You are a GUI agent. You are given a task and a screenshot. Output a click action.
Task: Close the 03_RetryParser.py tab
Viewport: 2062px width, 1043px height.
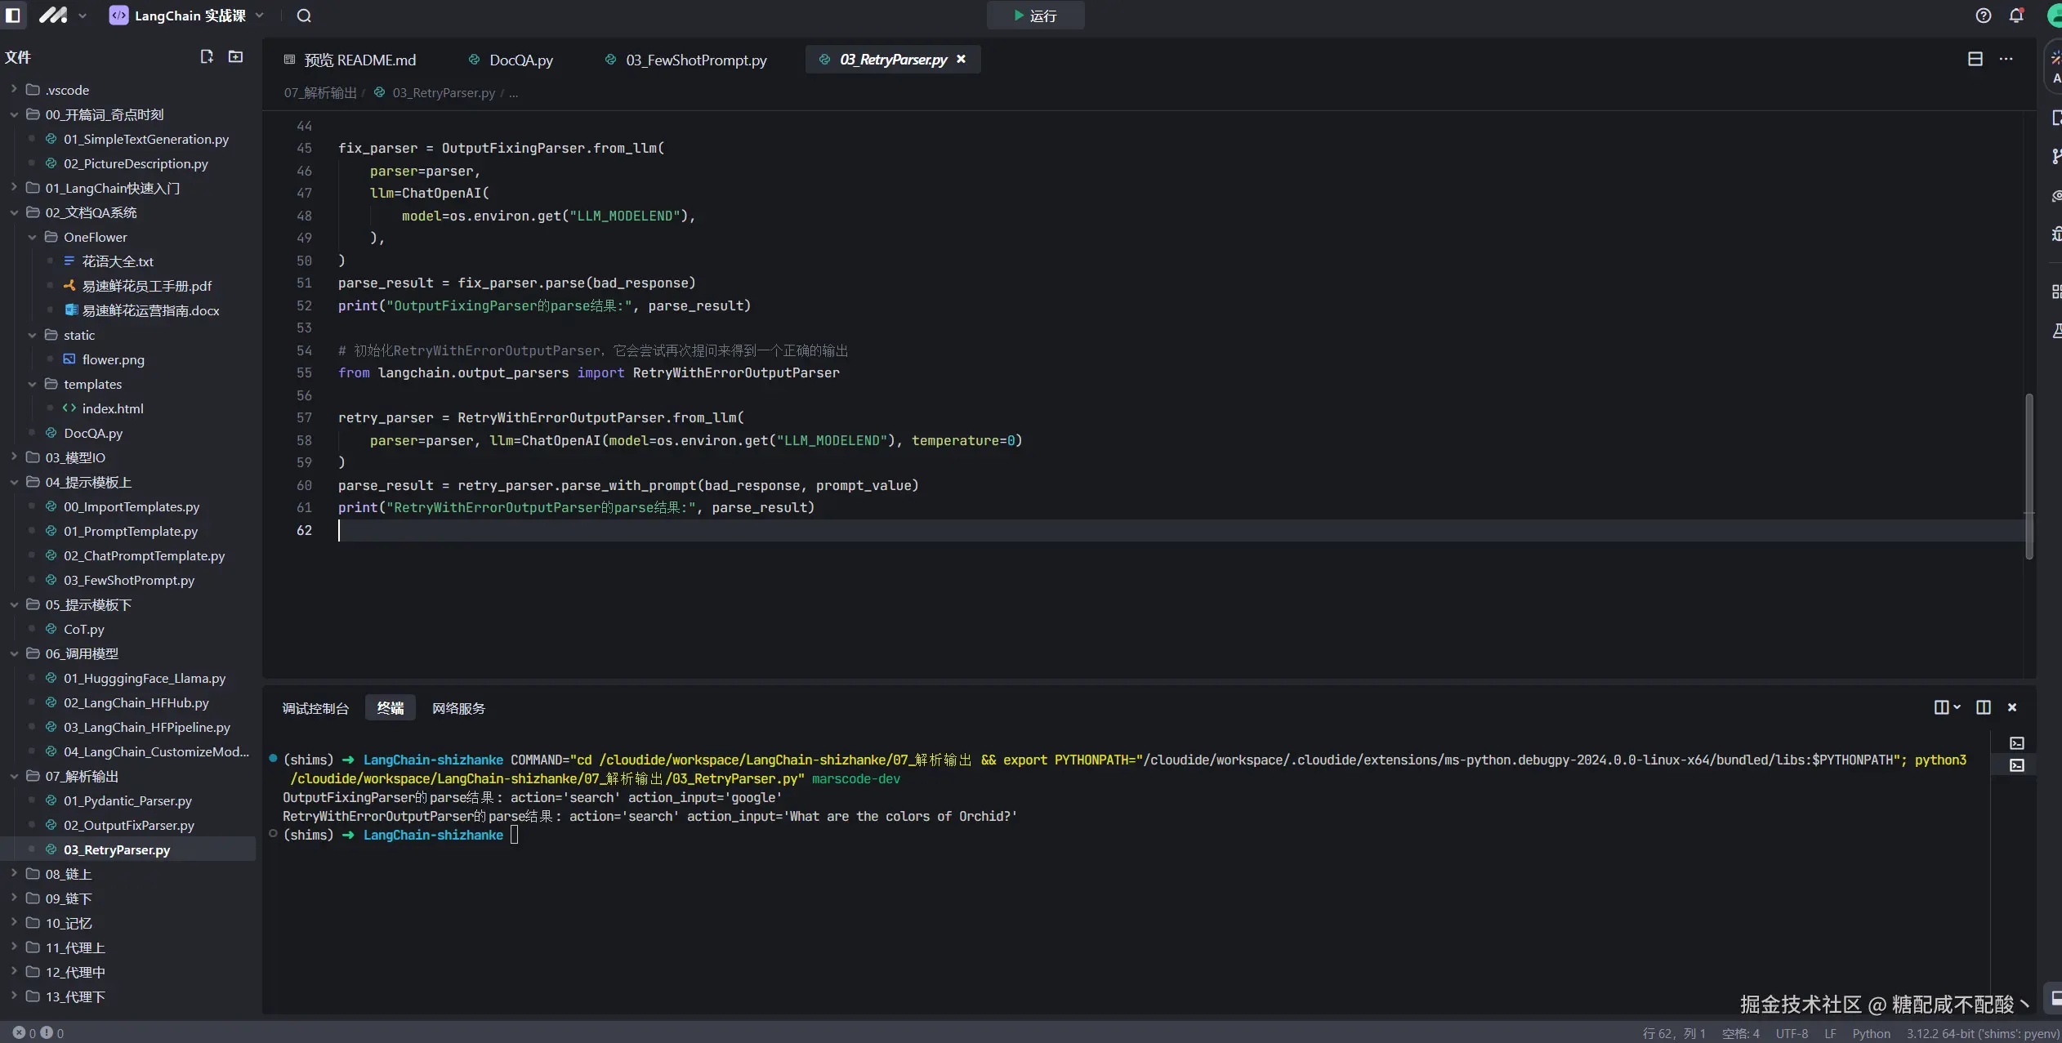[x=962, y=59]
